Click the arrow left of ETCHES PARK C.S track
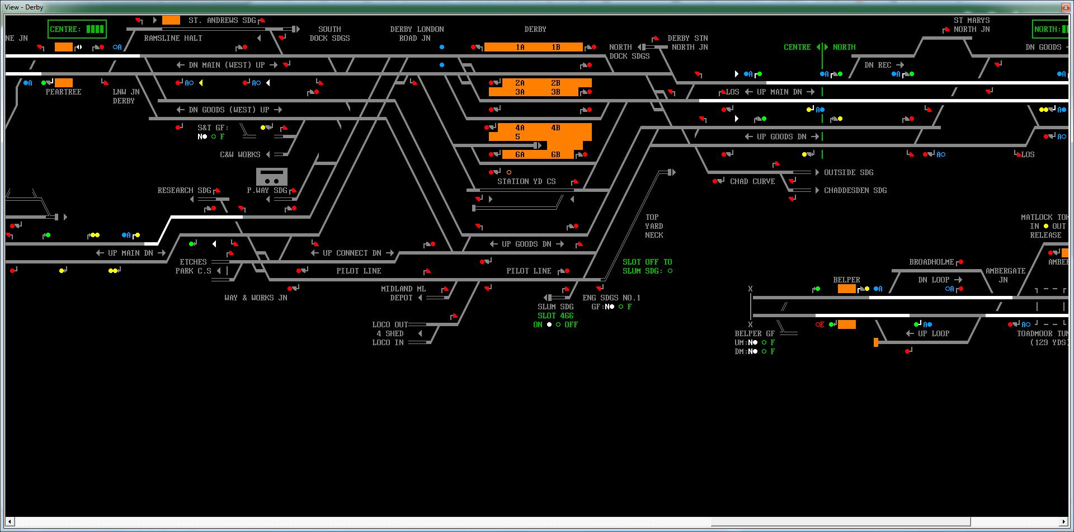 pos(219,271)
